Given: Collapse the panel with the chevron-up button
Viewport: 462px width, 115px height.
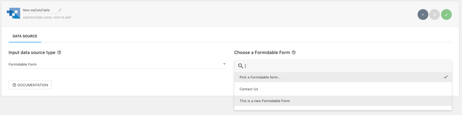Looking at the screenshot, I should [x=423, y=15].
